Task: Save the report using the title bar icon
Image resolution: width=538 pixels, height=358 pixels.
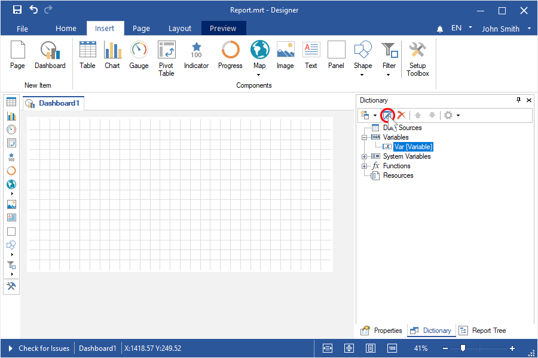Action: tap(17, 10)
